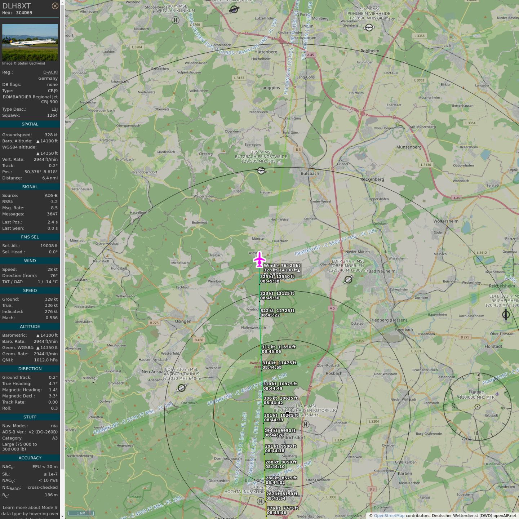Click the Pohlheim Viehheide airfield icon
Image resolution: width=519 pixels, height=519 pixels.
pos(369,28)
